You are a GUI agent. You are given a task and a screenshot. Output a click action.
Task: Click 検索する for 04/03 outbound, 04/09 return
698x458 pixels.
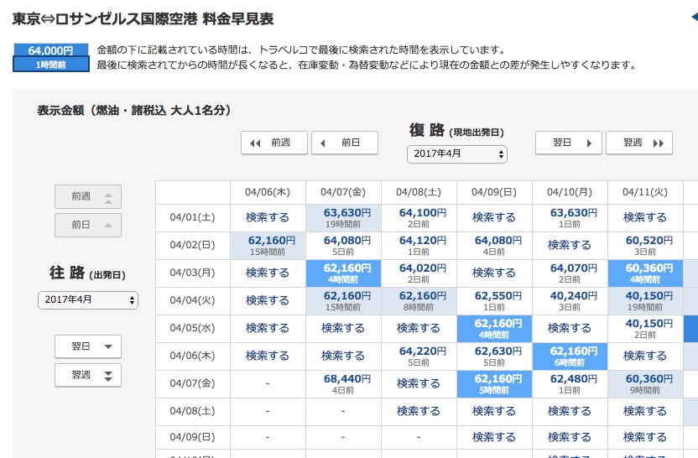(x=494, y=273)
